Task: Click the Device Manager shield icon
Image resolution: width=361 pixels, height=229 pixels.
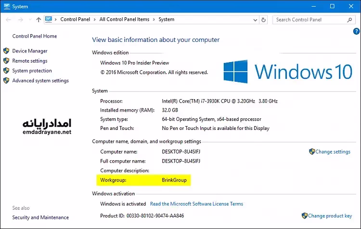Action: [x=6, y=51]
